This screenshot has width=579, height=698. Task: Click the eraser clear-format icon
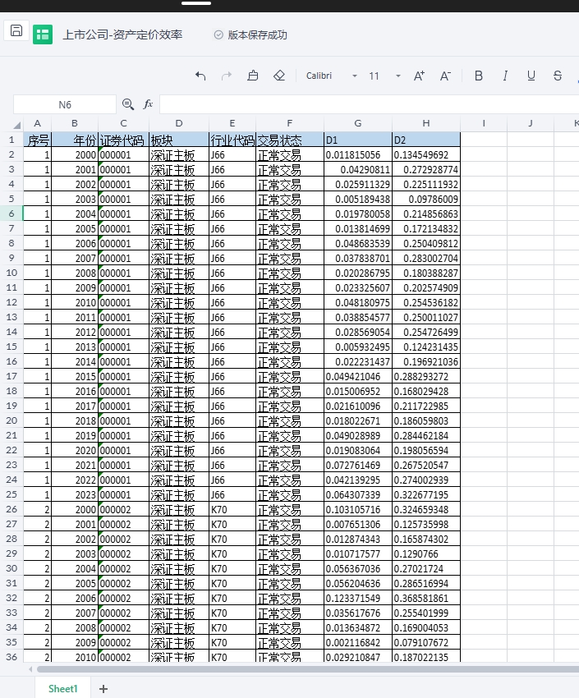[279, 76]
